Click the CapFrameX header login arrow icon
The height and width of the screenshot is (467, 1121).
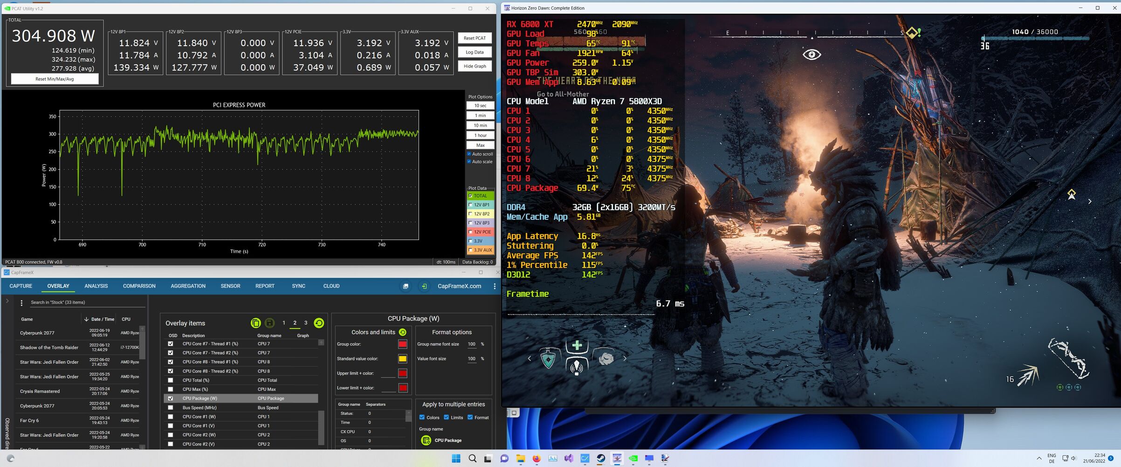point(424,286)
